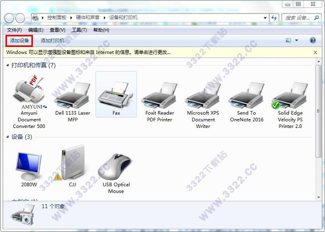Click the 硬件和声音 breadcrumb
325x232 pixels.
coord(87,17)
